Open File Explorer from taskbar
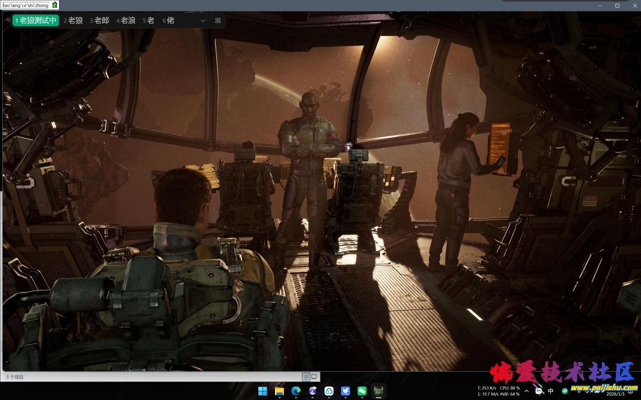The image size is (641, 400). click(x=279, y=391)
